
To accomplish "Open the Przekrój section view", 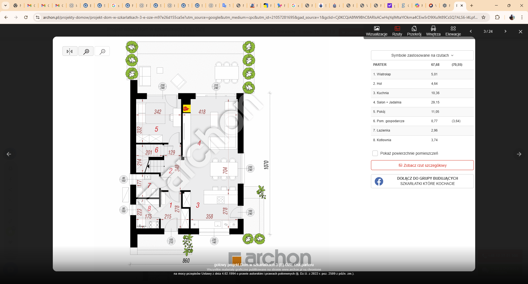I will pos(414,31).
